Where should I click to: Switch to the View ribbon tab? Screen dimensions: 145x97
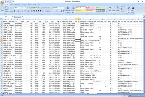tap(39, 4)
